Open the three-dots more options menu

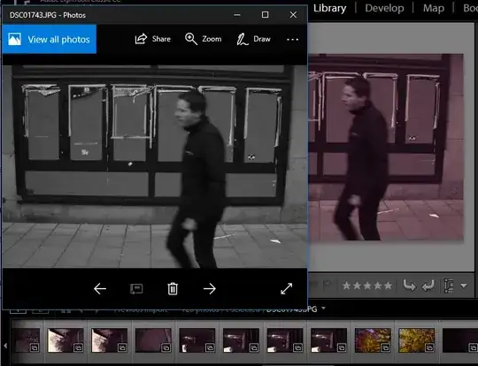[293, 39]
